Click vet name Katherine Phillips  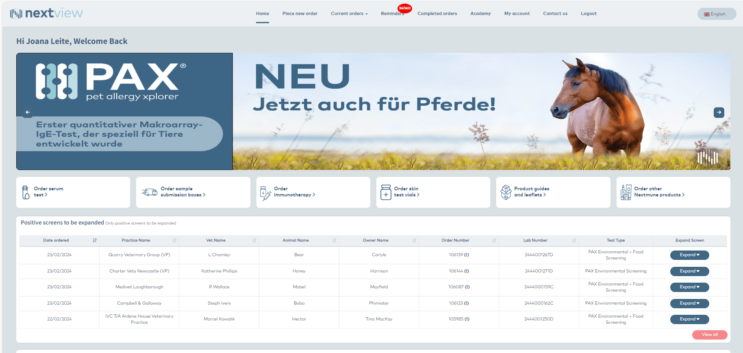[x=219, y=271]
